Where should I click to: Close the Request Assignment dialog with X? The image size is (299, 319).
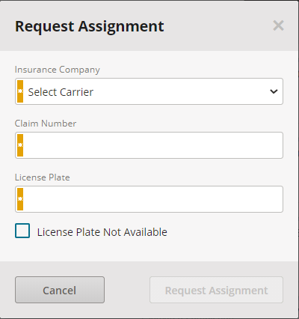coord(278,25)
